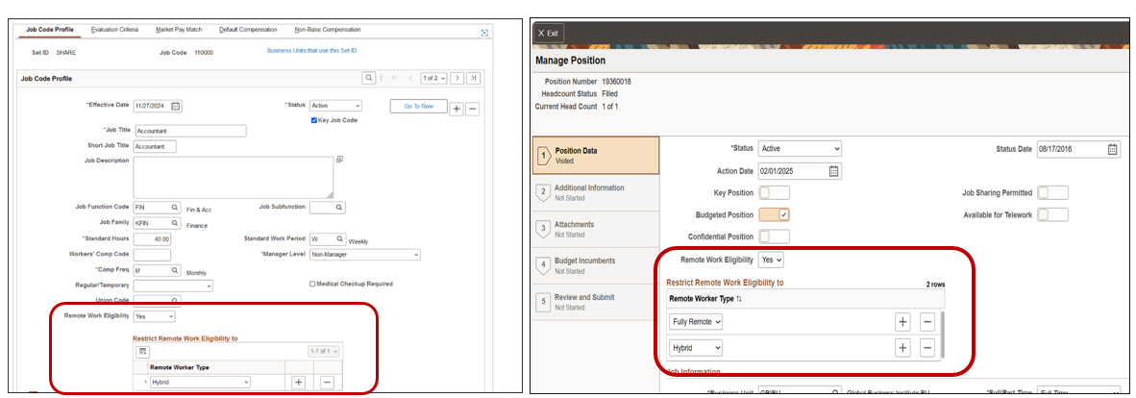Screen dimensions: 1136x398
Task: Toggle the Key Position switch
Action: [774, 193]
